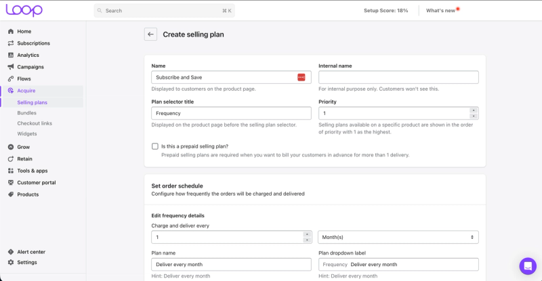Click the Priority number field

point(398,113)
